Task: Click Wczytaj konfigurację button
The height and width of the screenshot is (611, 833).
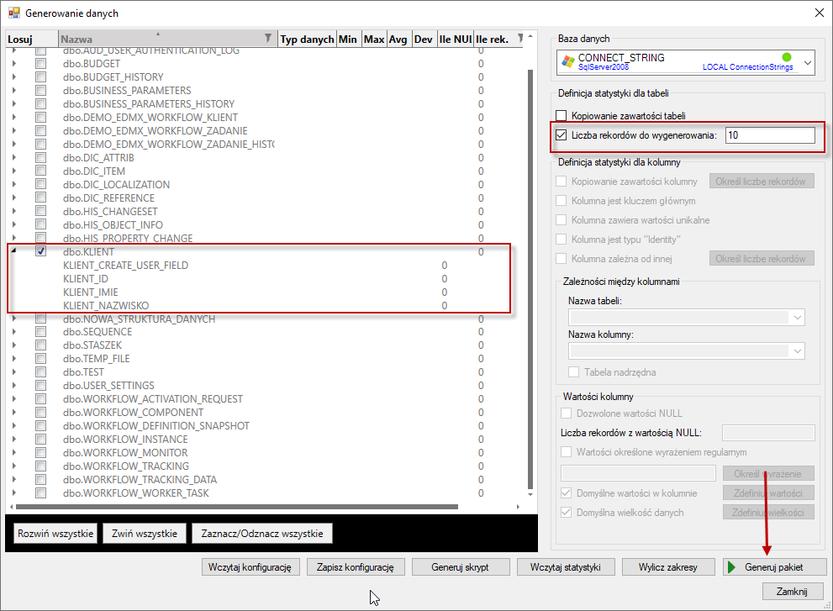Action: point(250,567)
